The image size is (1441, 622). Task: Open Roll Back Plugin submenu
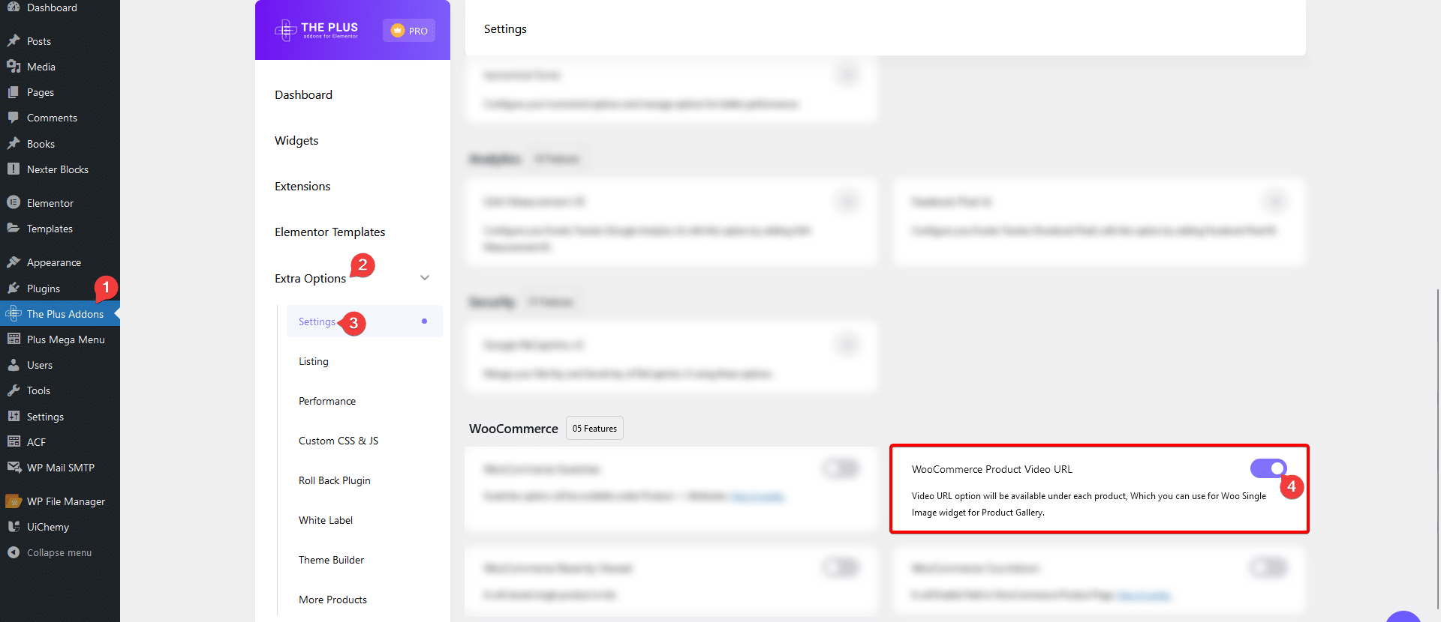point(335,480)
